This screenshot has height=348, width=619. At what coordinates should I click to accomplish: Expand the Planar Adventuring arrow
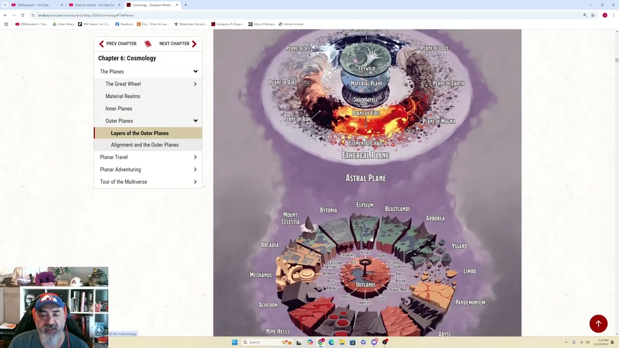click(x=195, y=170)
